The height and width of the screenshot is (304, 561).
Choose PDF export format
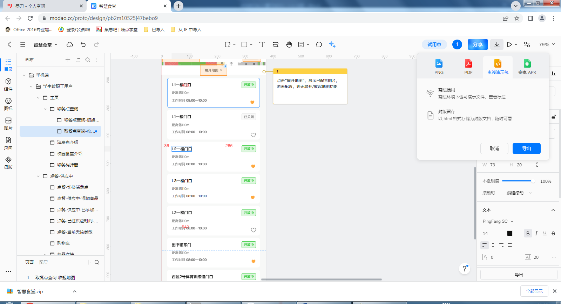click(x=468, y=67)
